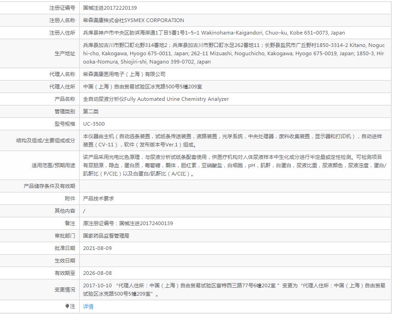
Task: Click the slash value in 其他内容 row
Action: tap(84, 211)
